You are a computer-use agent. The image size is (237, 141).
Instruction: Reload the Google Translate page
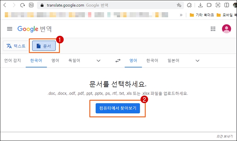point(22,5)
